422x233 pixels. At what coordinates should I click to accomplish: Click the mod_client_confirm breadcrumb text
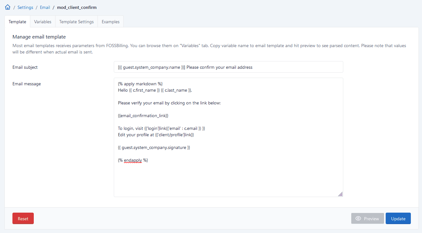(x=76, y=7)
